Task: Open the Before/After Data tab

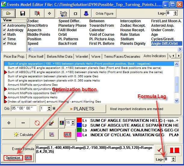Action: [x=60, y=56]
